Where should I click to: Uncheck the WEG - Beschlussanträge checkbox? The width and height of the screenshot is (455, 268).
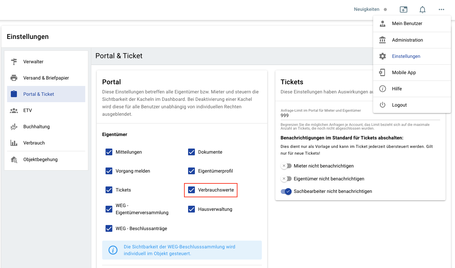point(109,228)
